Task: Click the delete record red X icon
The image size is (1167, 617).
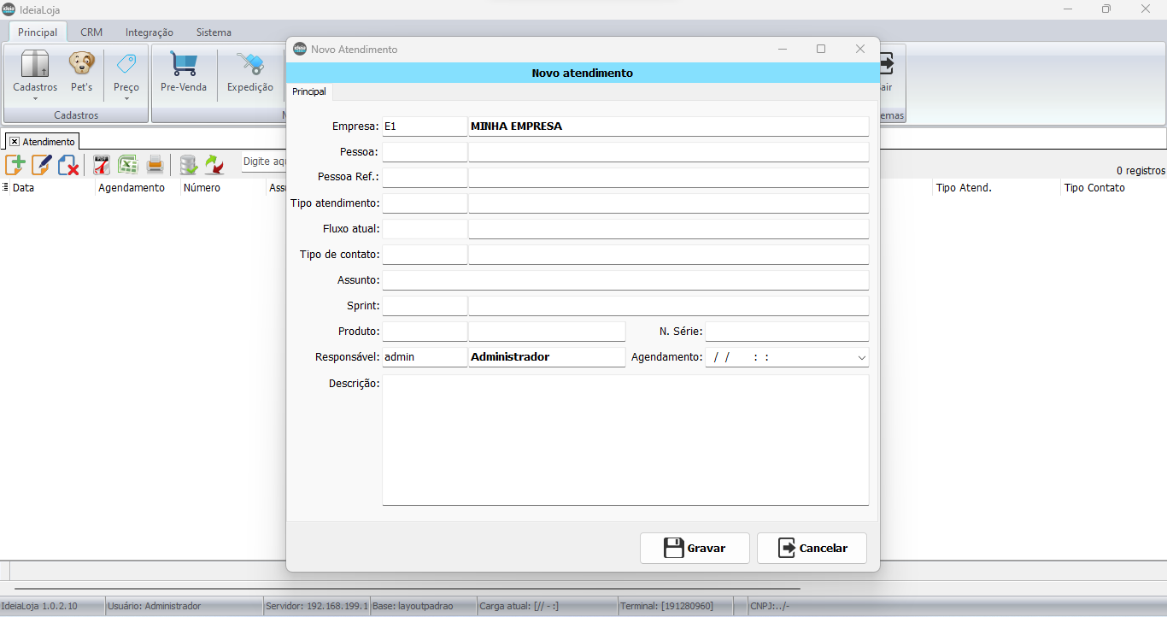Action: pyautogui.click(x=68, y=165)
